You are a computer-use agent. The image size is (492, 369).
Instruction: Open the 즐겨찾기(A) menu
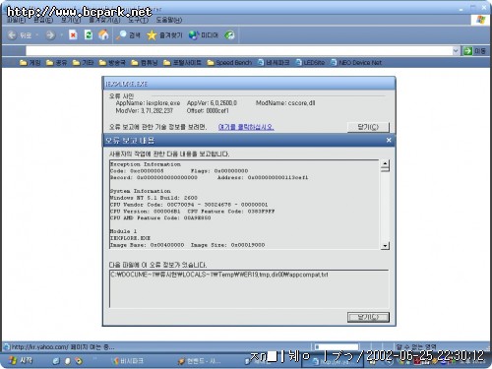(x=104, y=21)
